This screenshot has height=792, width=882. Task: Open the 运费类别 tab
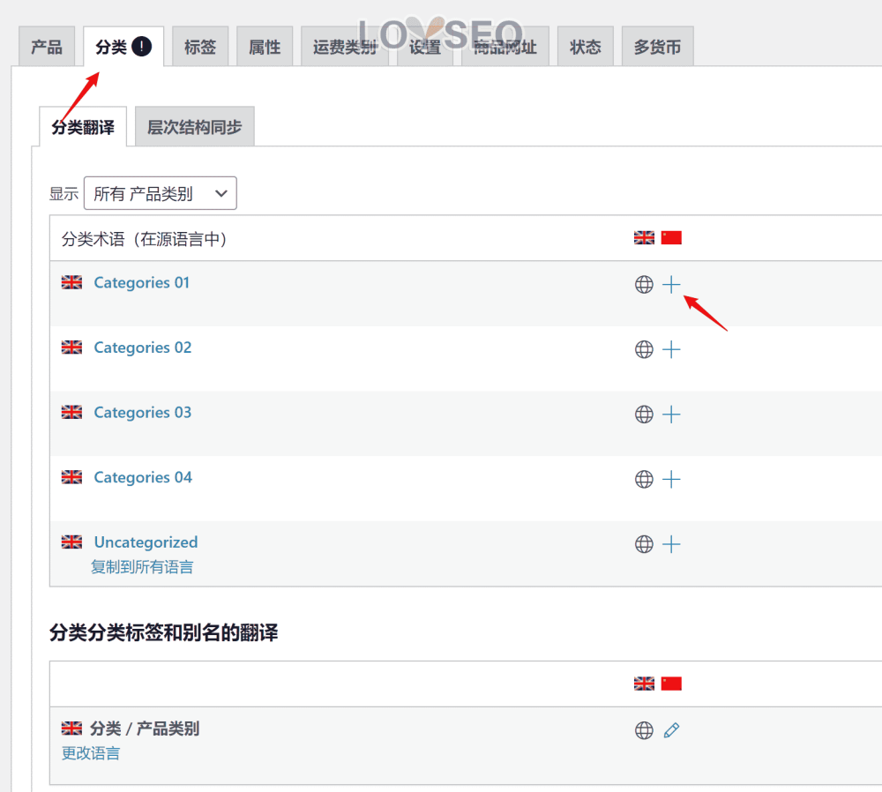tap(345, 47)
